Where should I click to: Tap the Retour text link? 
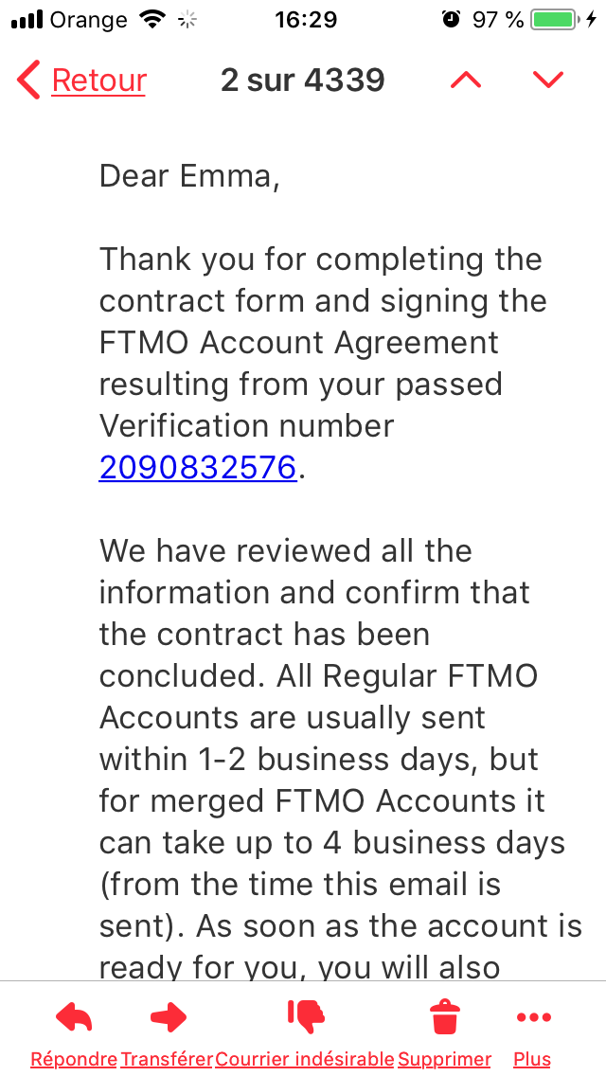coord(99,81)
